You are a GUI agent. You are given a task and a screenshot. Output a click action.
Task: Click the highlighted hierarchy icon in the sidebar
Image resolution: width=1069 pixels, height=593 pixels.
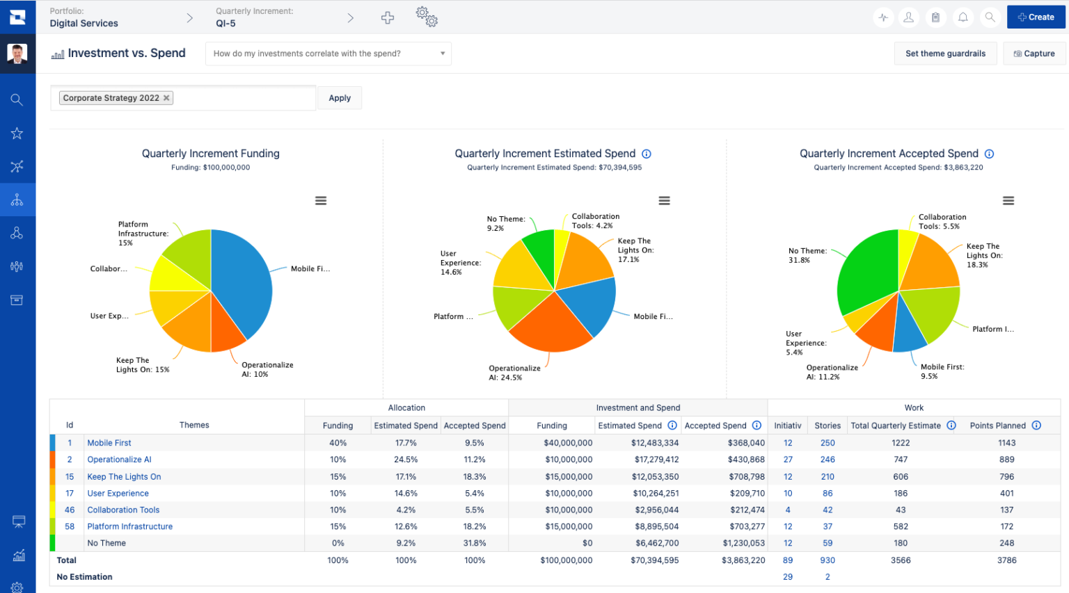click(x=18, y=200)
